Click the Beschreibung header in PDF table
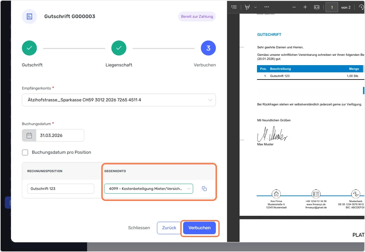This screenshot has height=252, width=365. click(x=280, y=69)
